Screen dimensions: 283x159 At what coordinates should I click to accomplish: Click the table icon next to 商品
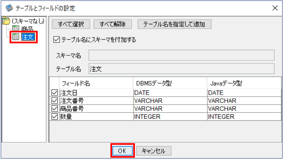[16, 28]
